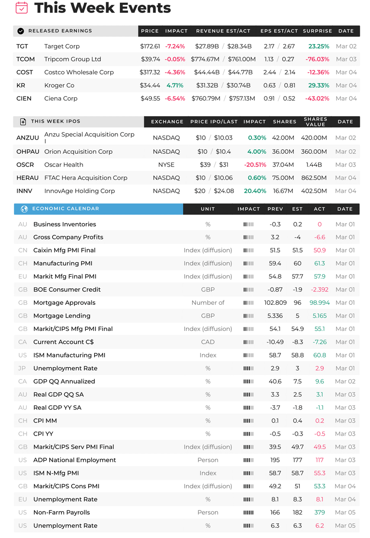Open the TGT ticker symbol
The height and width of the screenshot is (538, 370).
(x=22, y=46)
